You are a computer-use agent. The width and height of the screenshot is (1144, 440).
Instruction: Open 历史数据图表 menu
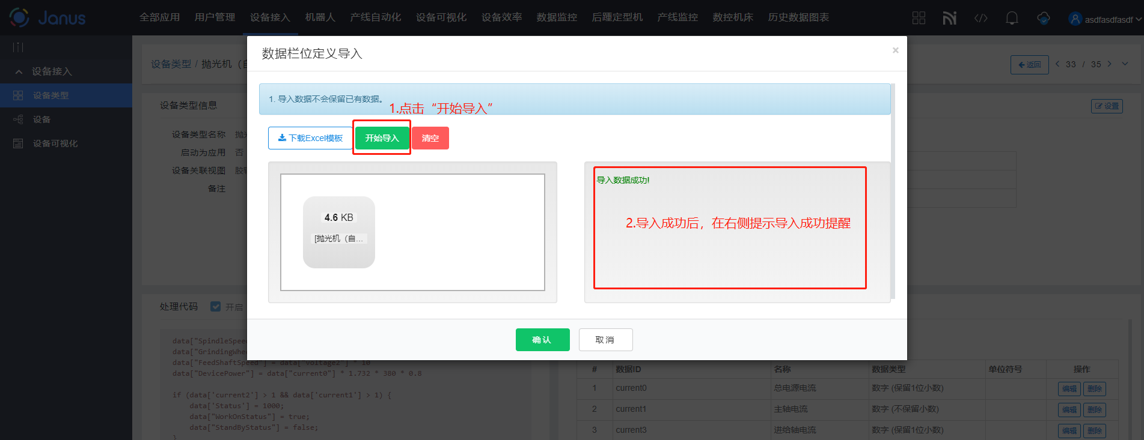(798, 17)
